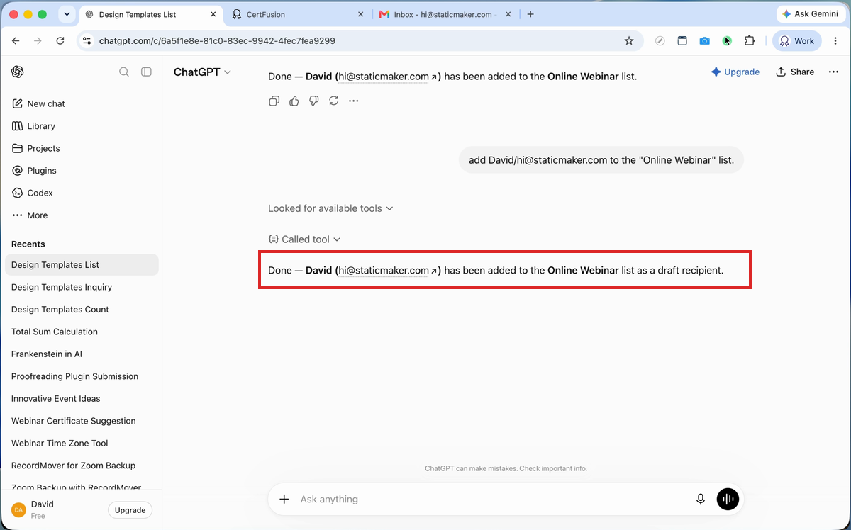
Task: Open the Extensions puzzle icon
Action: pyautogui.click(x=750, y=41)
